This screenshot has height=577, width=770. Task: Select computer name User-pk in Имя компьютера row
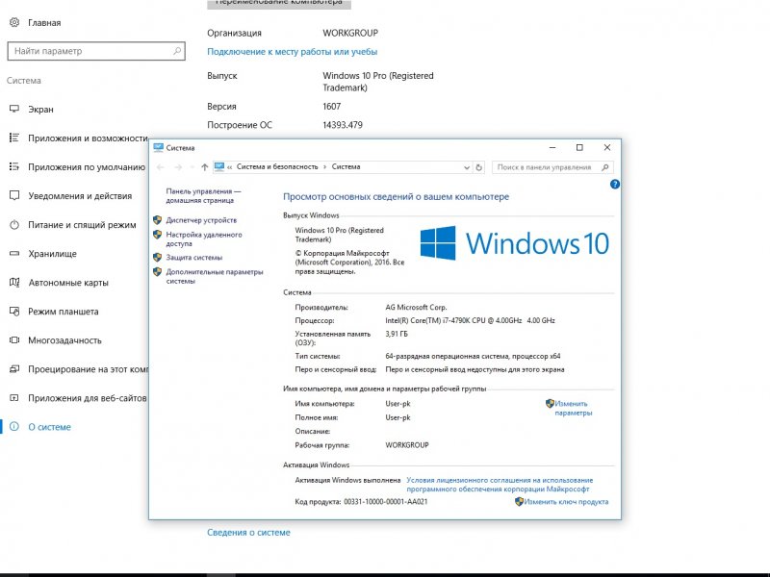coord(398,404)
